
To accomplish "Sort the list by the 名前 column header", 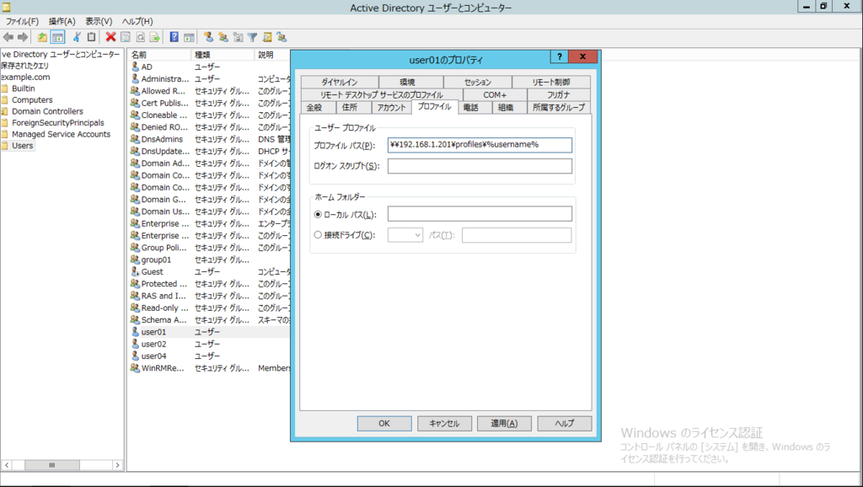I will (x=159, y=55).
